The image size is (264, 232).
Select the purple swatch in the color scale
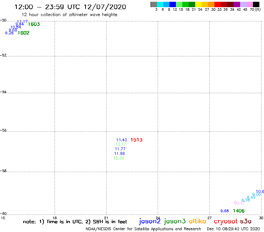pos(237,4)
